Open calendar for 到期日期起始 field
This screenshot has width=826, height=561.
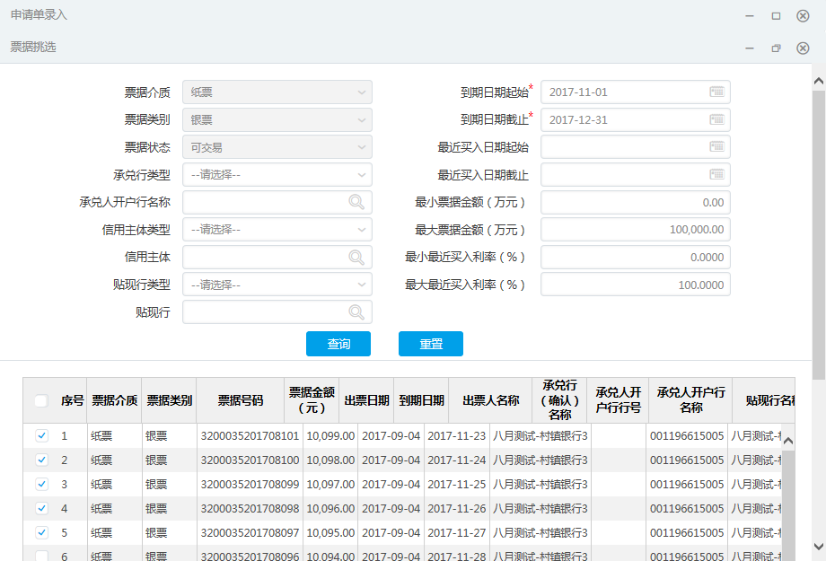point(716,92)
